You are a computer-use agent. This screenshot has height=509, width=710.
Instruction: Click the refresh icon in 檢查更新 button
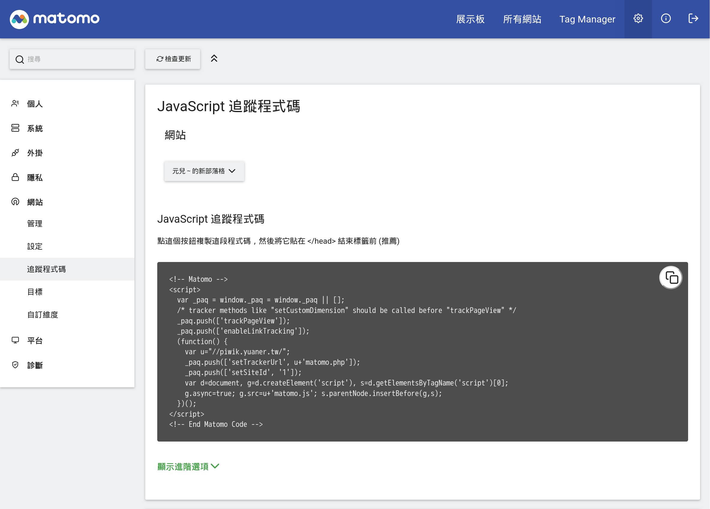tap(160, 59)
